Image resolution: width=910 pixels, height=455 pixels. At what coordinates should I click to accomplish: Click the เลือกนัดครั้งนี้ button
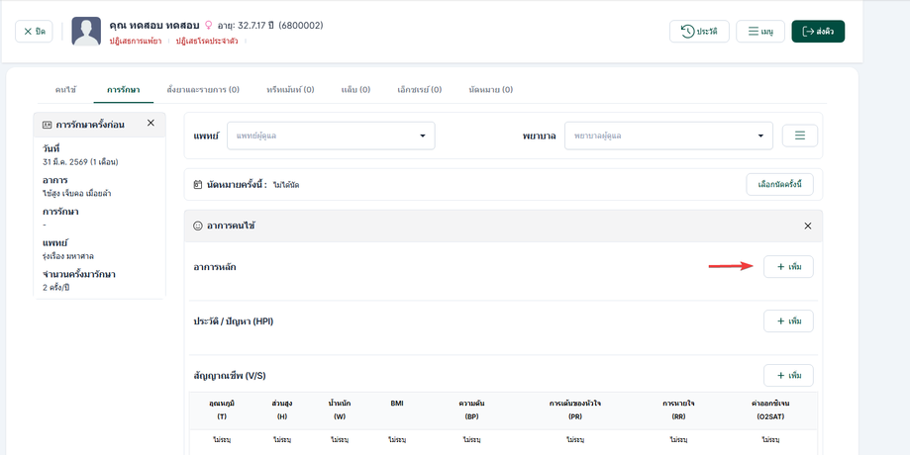[779, 184]
